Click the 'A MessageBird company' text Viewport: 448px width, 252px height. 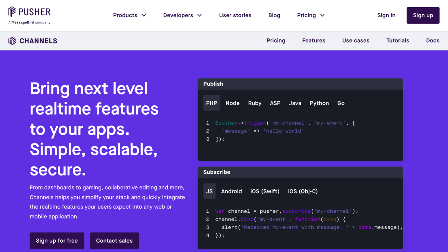pyautogui.click(x=29, y=22)
